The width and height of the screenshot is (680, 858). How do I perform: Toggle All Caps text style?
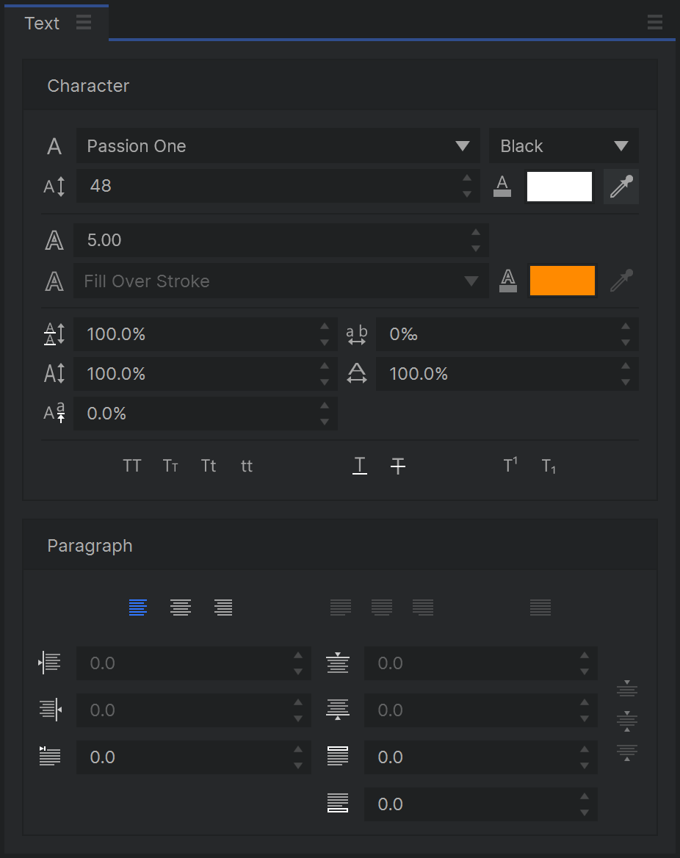(132, 466)
